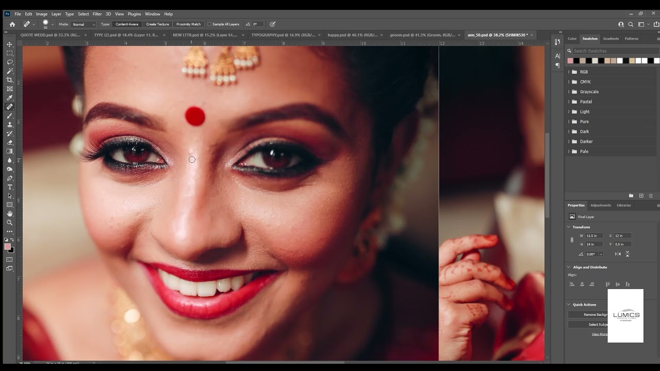Select the Rectangular Marquee tool
The width and height of the screenshot is (660, 371).
click(x=9, y=53)
